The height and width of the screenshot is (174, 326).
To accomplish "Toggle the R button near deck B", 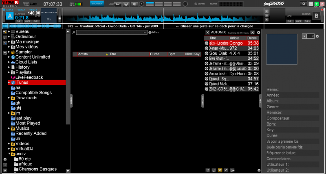I will pyautogui.click(x=267, y=19).
